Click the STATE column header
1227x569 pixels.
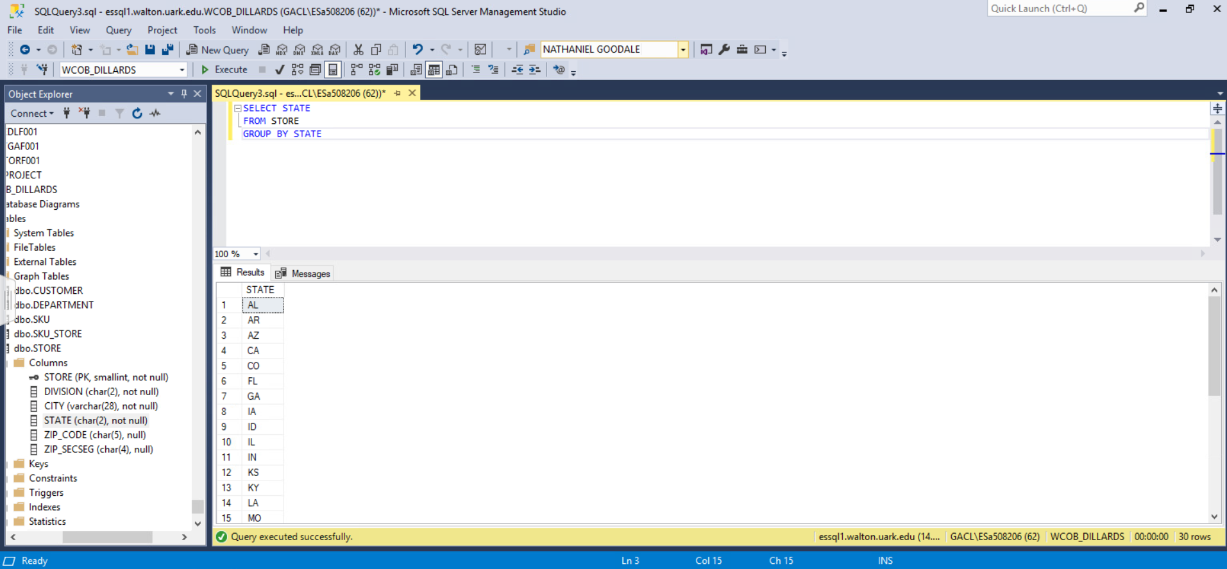(x=263, y=290)
